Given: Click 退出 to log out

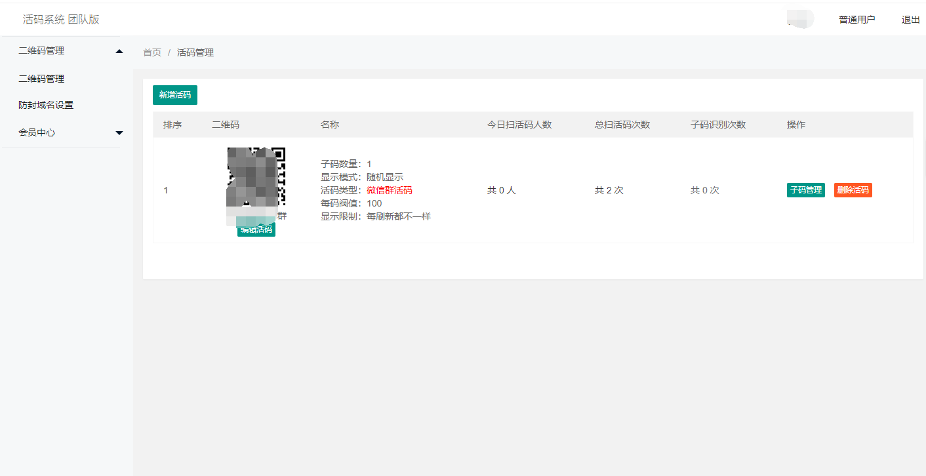Looking at the screenshot, I should [x=910, y=19].
